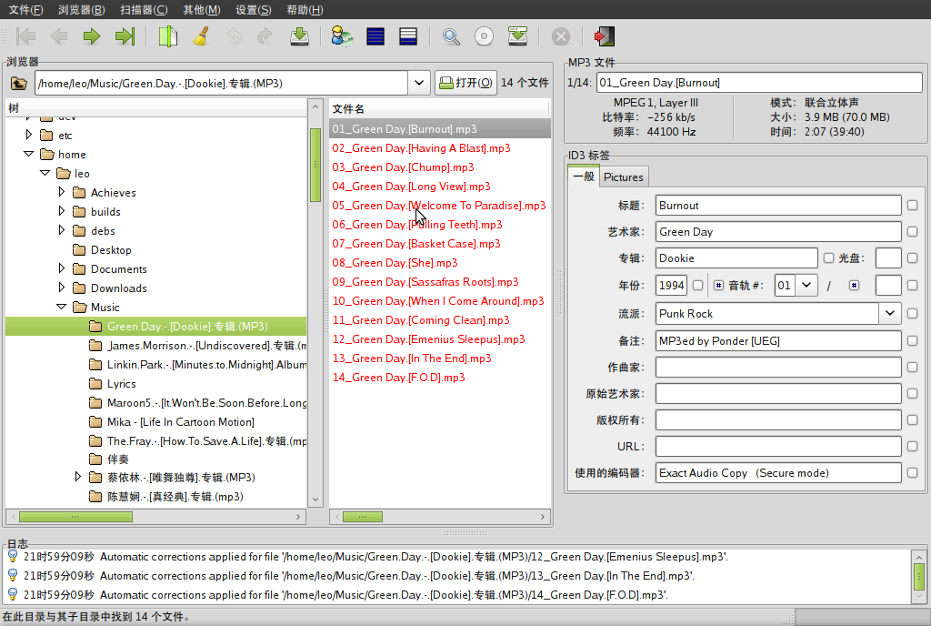Open the 文件(F) menu

tap(25, 9)
